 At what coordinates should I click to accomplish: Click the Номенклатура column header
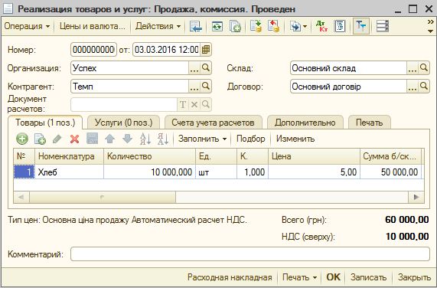(x=69, y=156)
